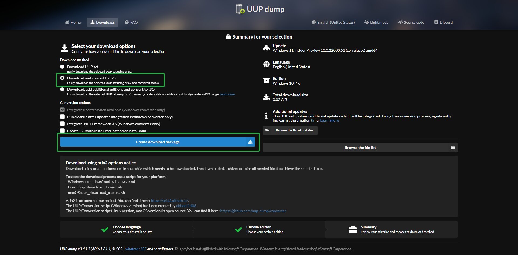
Task: Open the Discord navbar link
Action: pos(444,22)
